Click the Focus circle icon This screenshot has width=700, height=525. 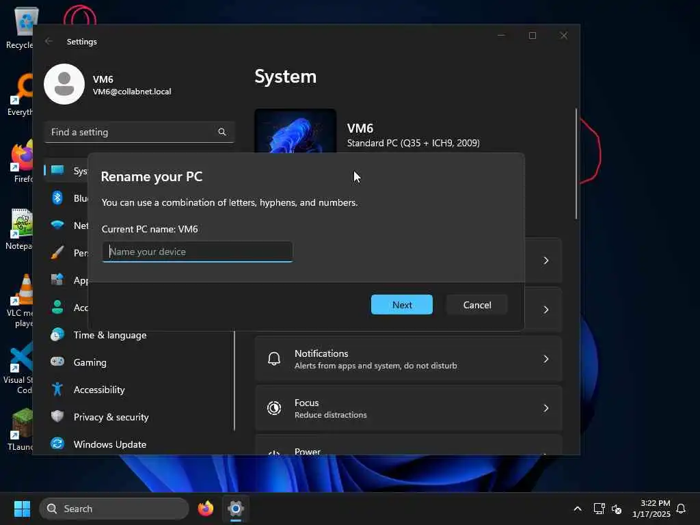coord(273,408)
